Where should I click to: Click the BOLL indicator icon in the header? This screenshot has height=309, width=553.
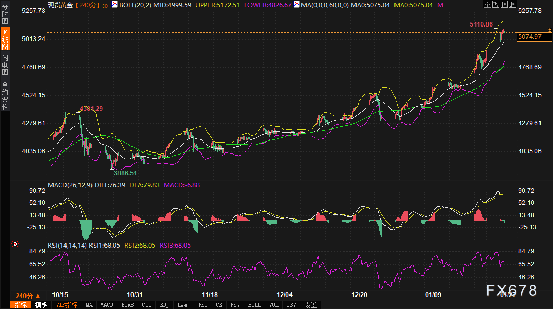tap(114, 5)
